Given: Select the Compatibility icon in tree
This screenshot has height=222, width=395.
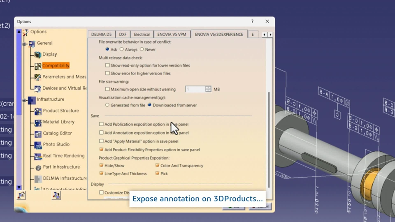Looking at the screenshot, I should click(38, 66).
